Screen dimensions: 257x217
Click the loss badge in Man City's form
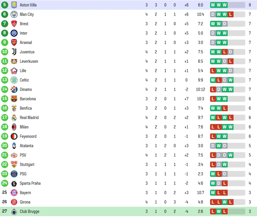point(230,14)
